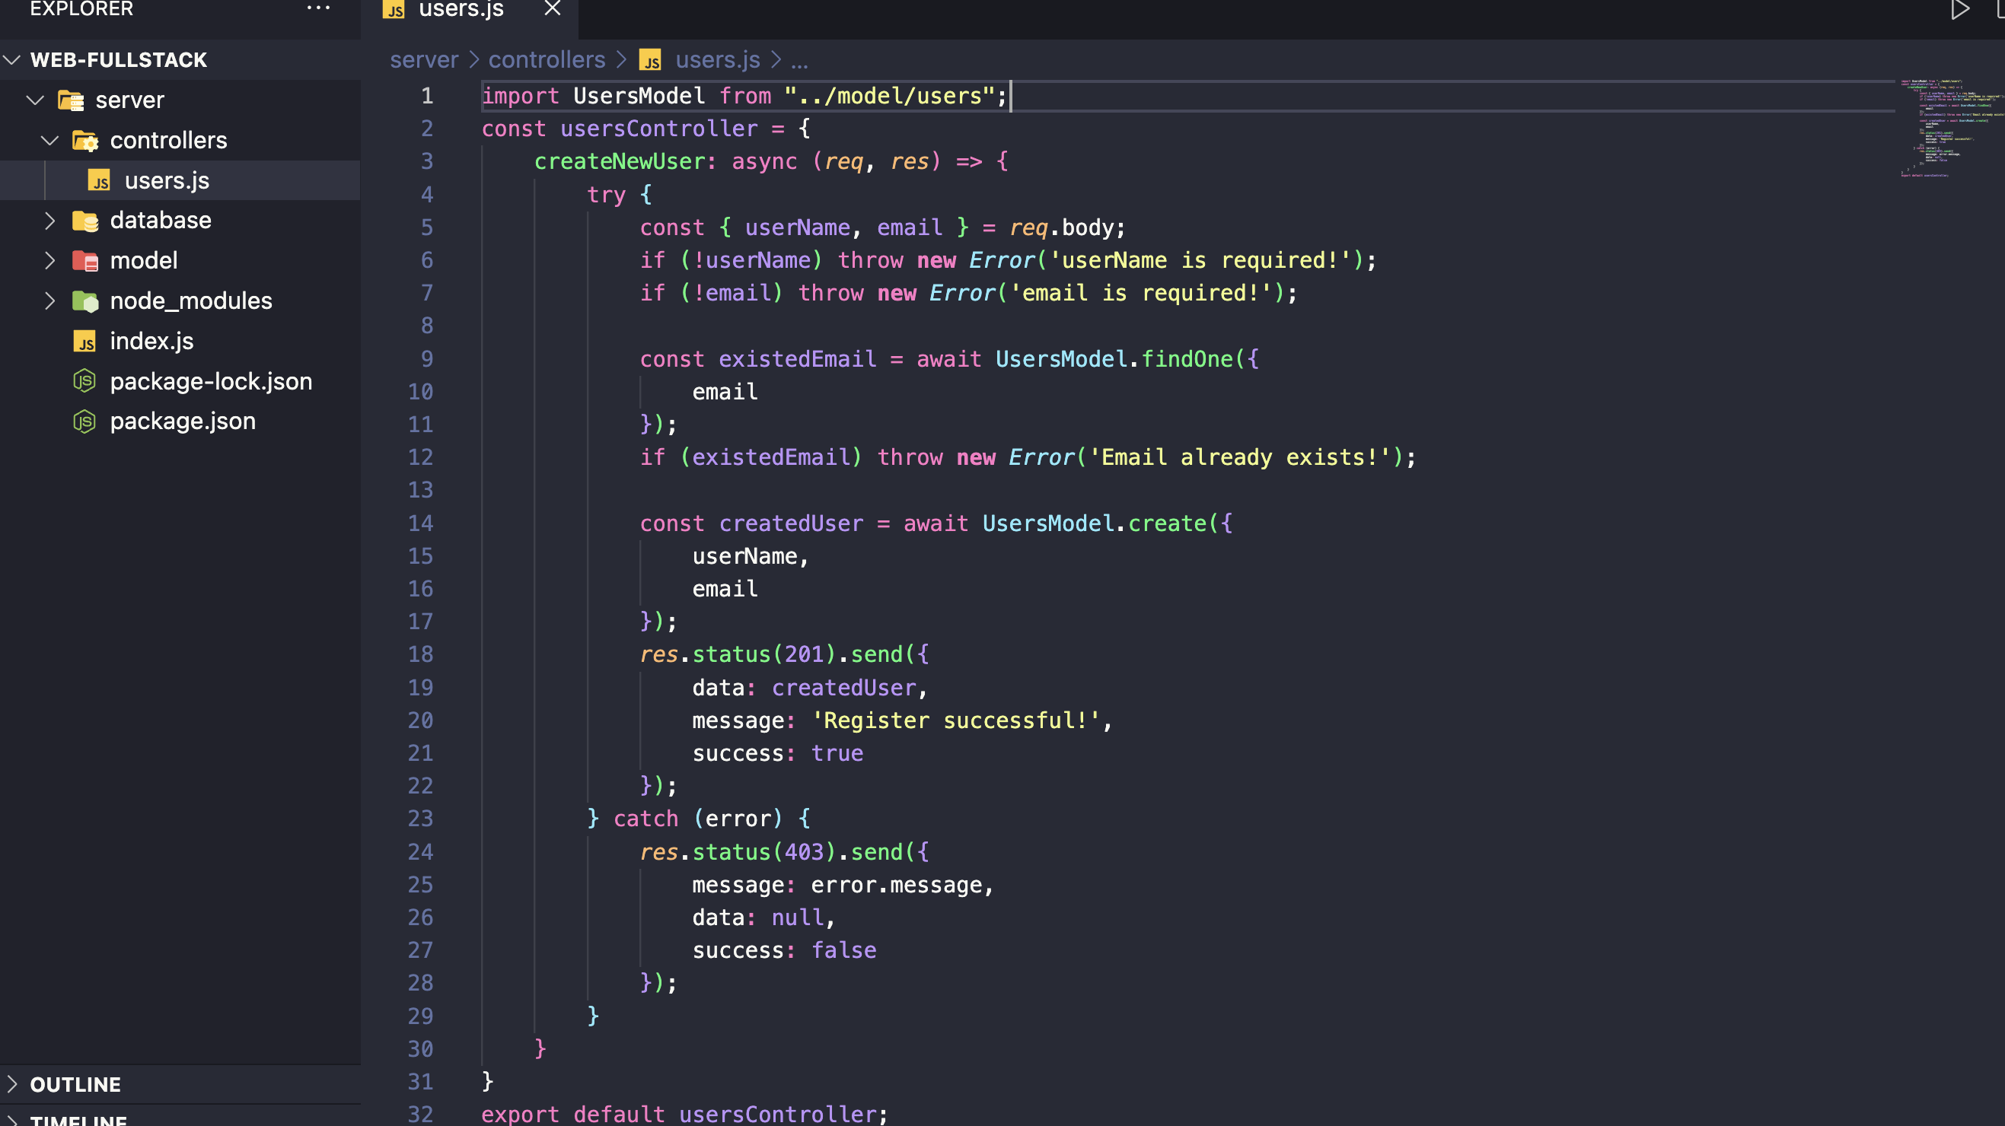Screen dimensions: 2005x1126
Task: Collapse the server folder chevron
Action: point(36,100)
